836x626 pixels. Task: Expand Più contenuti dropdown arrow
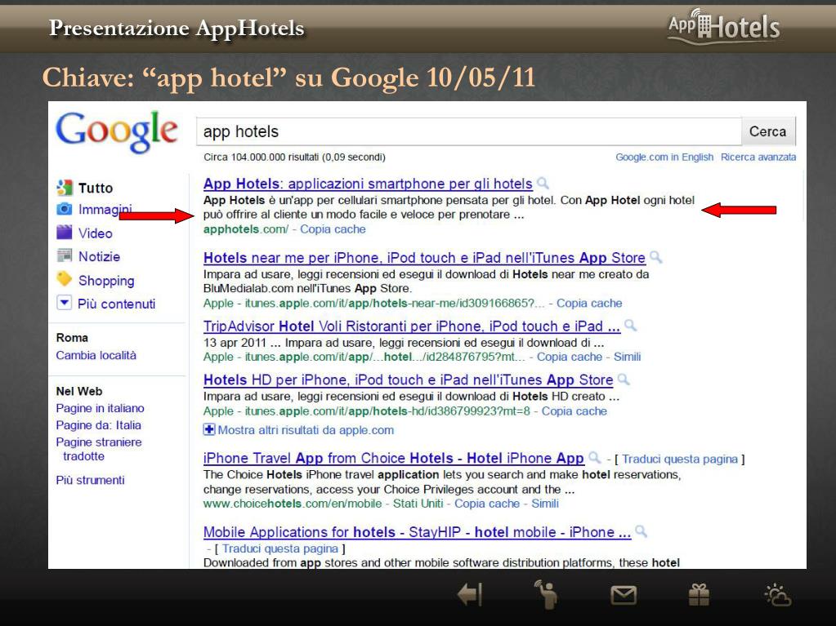[x=64, y=304]
